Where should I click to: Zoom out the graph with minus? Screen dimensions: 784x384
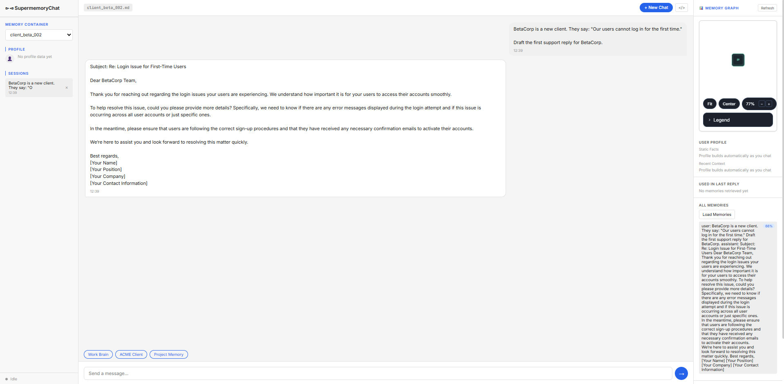pyautogui.click(x=762, y=104)
